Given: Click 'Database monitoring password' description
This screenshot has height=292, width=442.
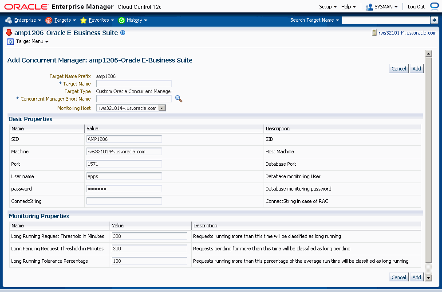Looking at the screenshot, I should click(x=298, y=189).
